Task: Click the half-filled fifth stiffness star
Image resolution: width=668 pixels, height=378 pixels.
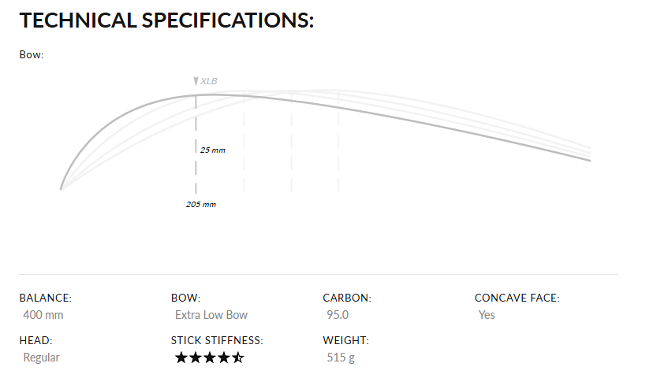Action: tap(238, 358)
